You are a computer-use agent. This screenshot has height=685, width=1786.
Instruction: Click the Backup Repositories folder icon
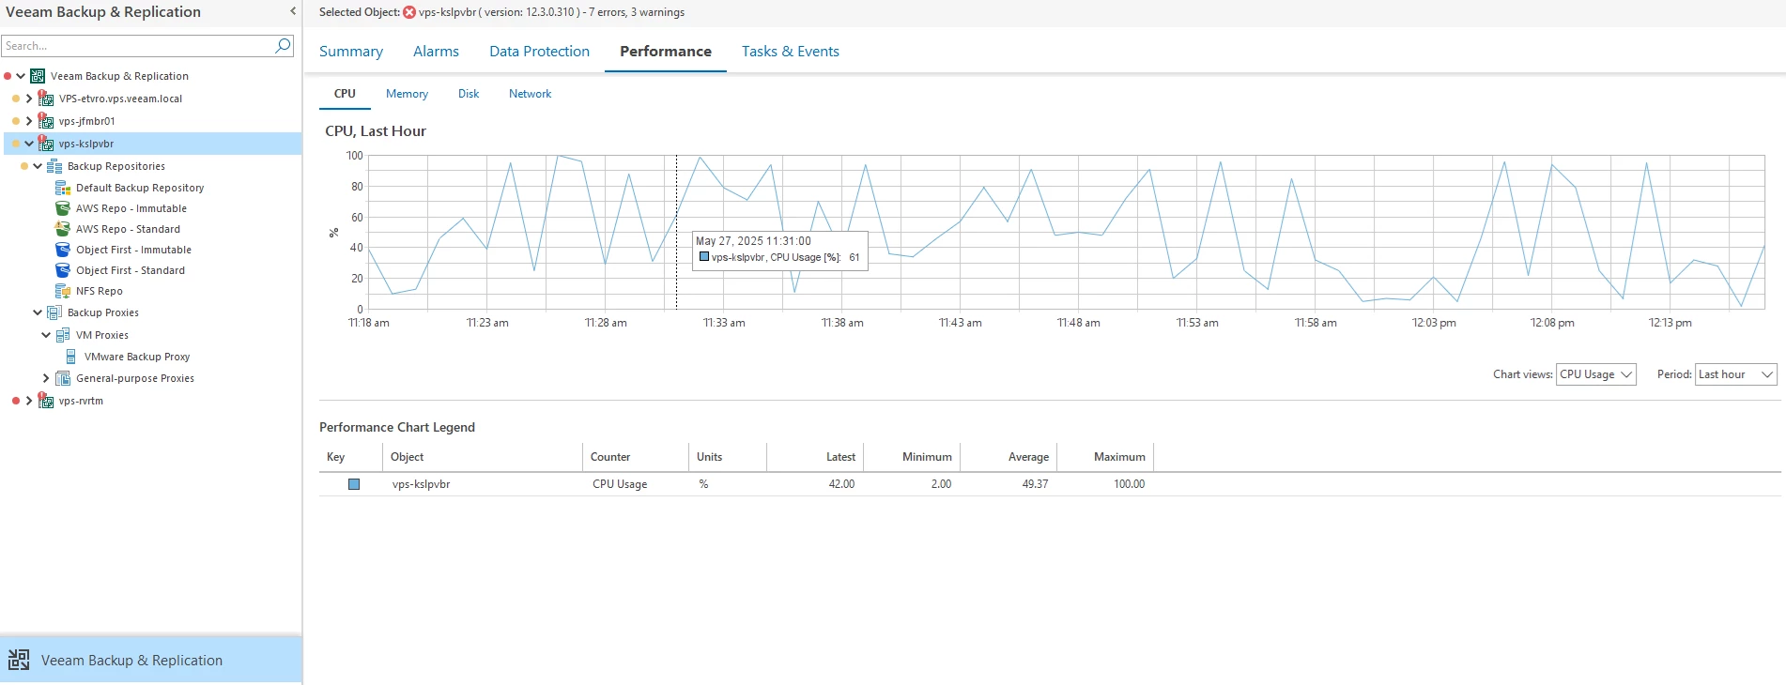tap(54, 166)
